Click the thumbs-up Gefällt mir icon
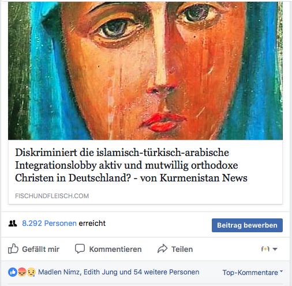The height and width of the screenshot is (286, 292). pos(13,248)
